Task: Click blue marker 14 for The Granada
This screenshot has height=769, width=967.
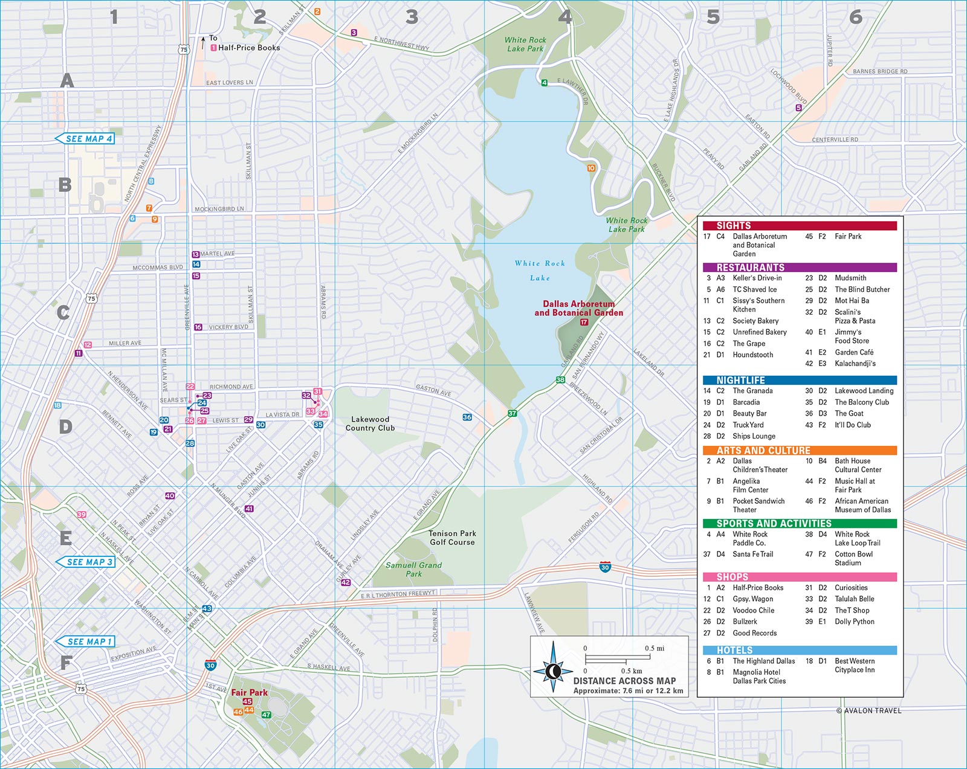Action: coord(196,264)
